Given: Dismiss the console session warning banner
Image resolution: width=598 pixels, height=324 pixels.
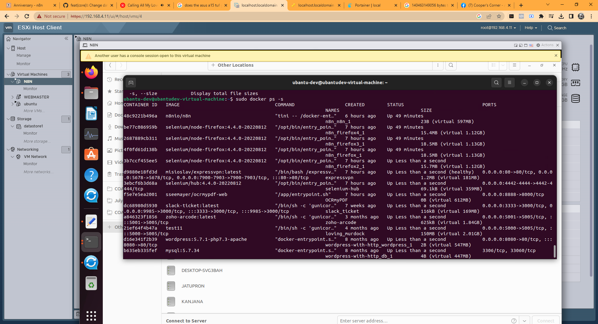Looking at the screenshot, I should 556,55.
